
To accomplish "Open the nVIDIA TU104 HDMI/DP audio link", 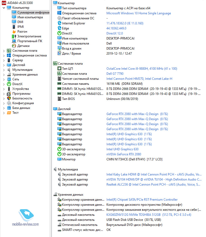I will tap(154, 179).
